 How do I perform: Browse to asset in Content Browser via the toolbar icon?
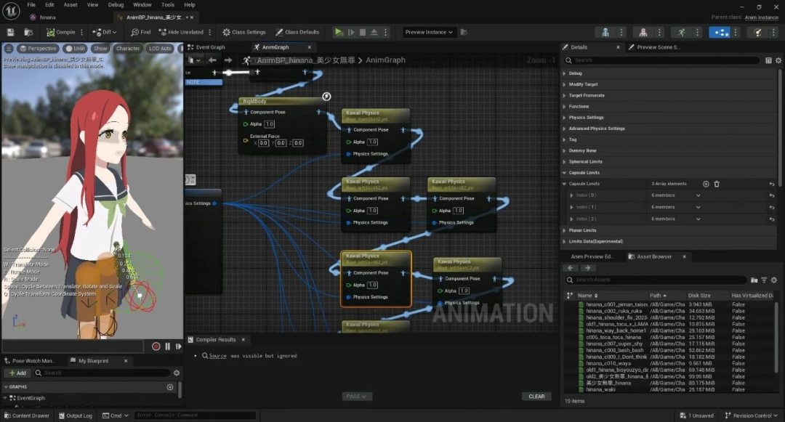pos(28,32)
